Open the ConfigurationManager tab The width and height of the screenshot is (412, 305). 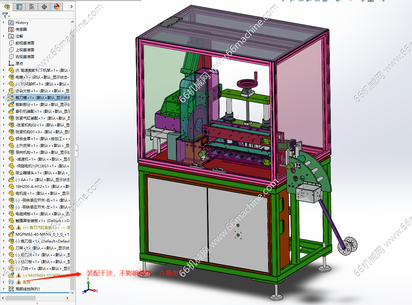(x=32, y=7)
